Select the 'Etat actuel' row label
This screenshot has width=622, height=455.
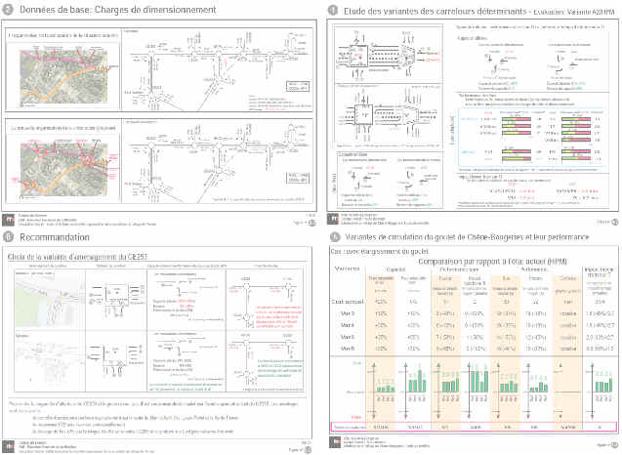(347, 302)
